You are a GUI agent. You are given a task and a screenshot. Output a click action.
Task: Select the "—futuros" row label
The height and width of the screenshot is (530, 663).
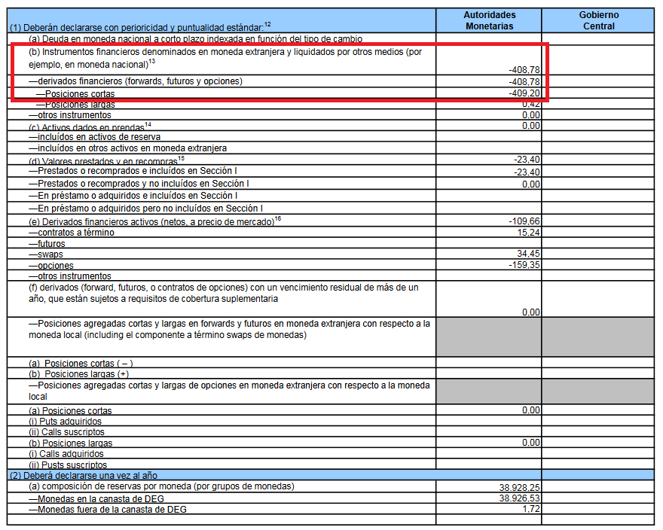pos(47,243)
